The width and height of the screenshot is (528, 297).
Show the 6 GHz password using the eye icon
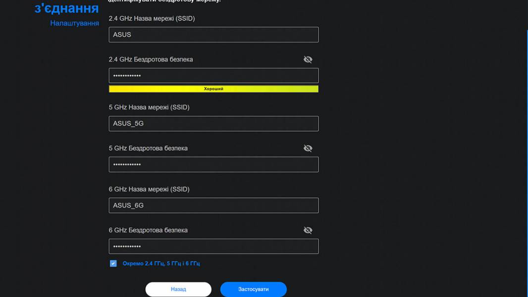[308, 230]
